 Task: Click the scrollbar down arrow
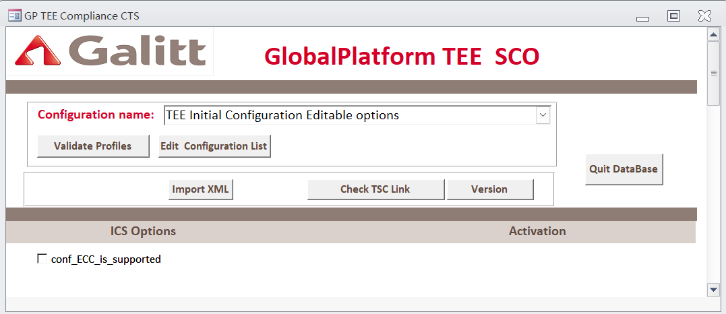click(713, 289)
